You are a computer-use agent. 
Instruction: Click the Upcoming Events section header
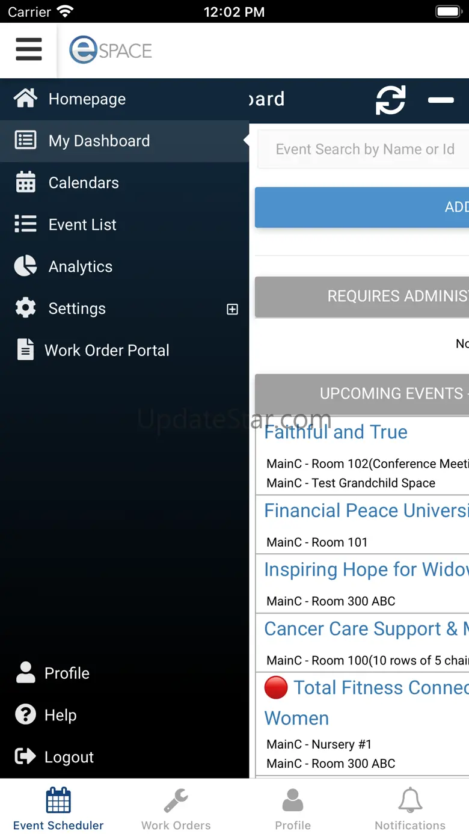(362, 394)
